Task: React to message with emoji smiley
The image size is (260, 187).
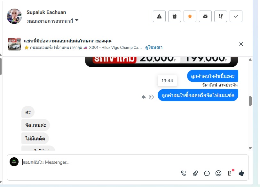Action: 151,97
